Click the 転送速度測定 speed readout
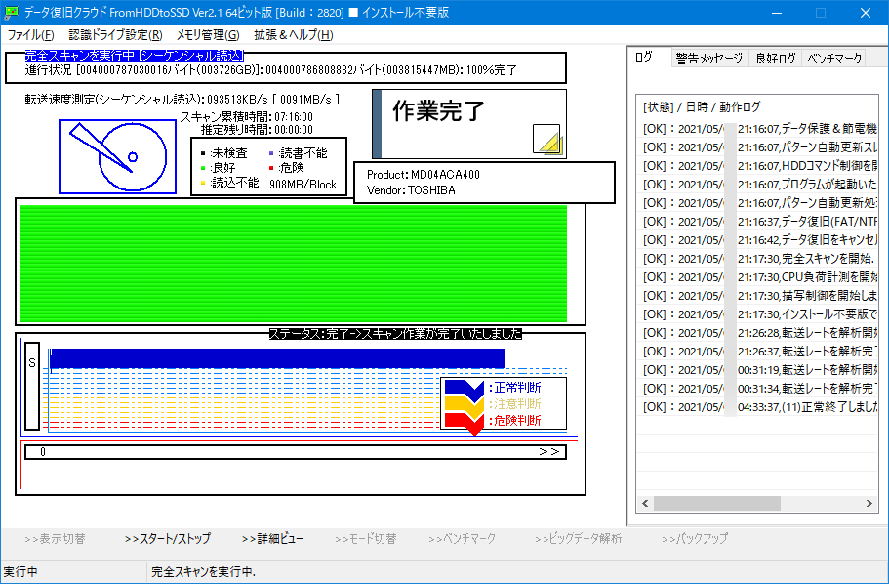The width and height of the screenshot is (889, 584). [x=182, y=100]
